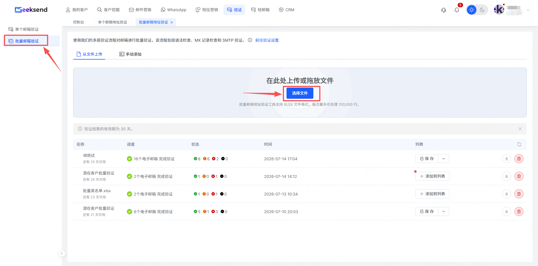Open 前往验证设置 link
Viewport: 538px width, 266px height.
click(267, 40)
